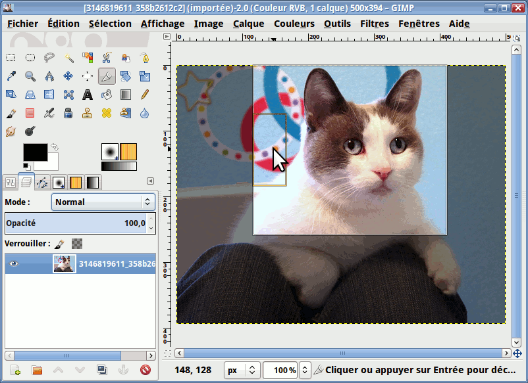Select the Smudge tool
This screenshot has height=383, width=528.
11,131
